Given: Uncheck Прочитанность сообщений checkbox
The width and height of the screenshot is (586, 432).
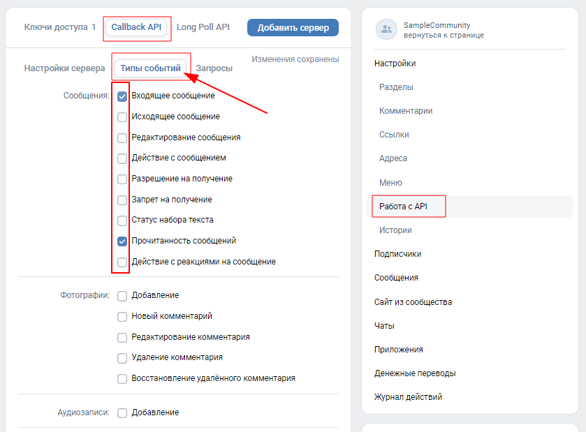Looking at the screenshot, I should [x=122, y=241].
